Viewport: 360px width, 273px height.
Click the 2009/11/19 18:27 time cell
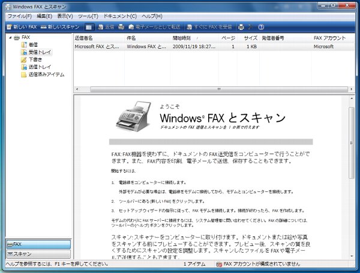tap(194, 47)
